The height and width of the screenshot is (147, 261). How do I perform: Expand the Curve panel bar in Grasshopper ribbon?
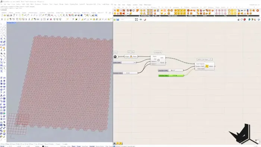click(x=126, y=16)
